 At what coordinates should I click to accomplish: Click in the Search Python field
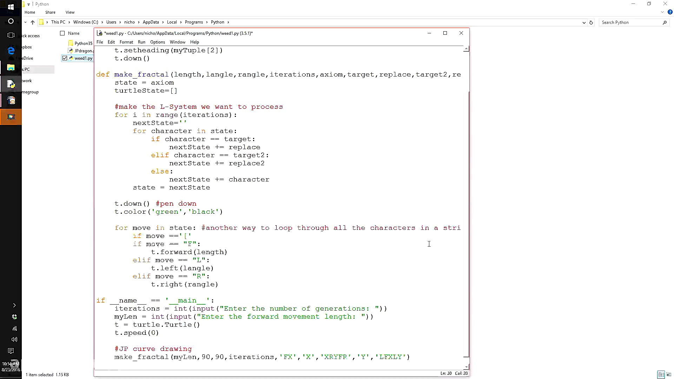630,22
